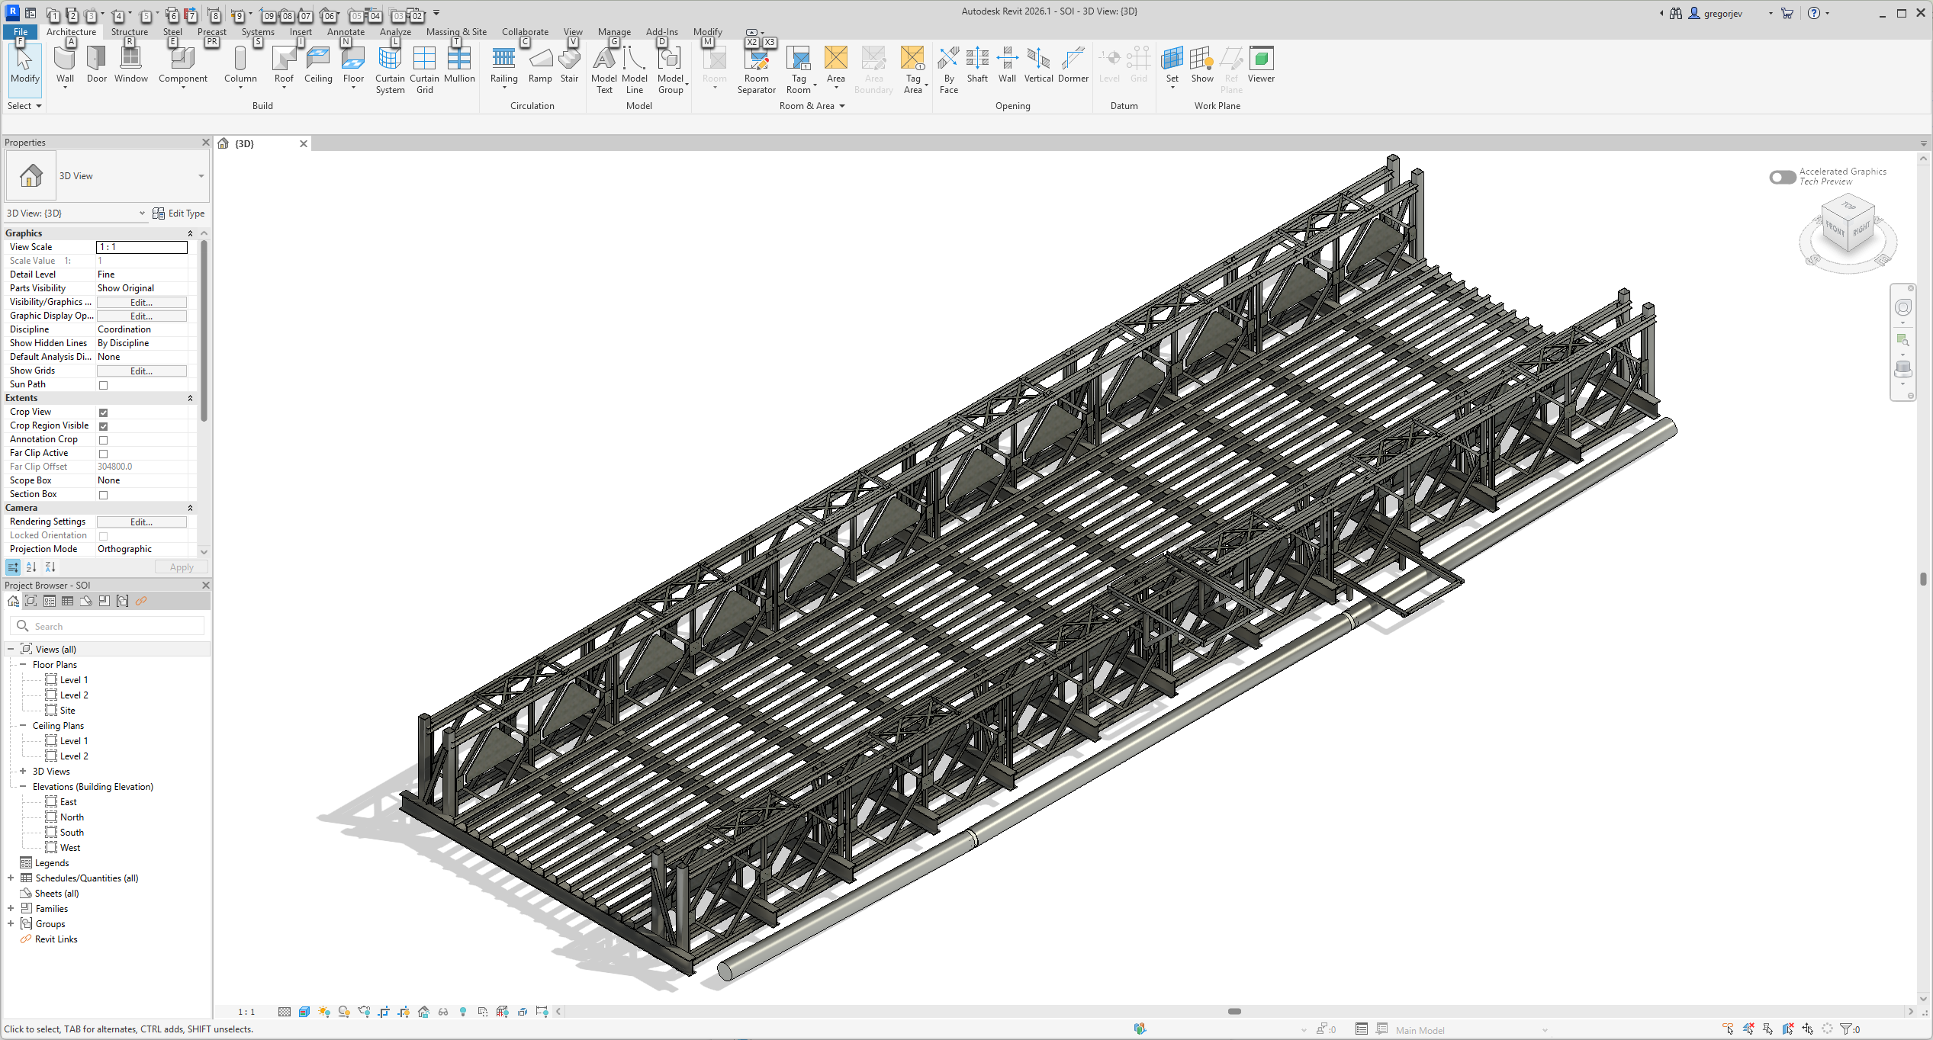Select the Ramp tool
The height and width of the screenshot is (1040, 1933).
(540, 65)
